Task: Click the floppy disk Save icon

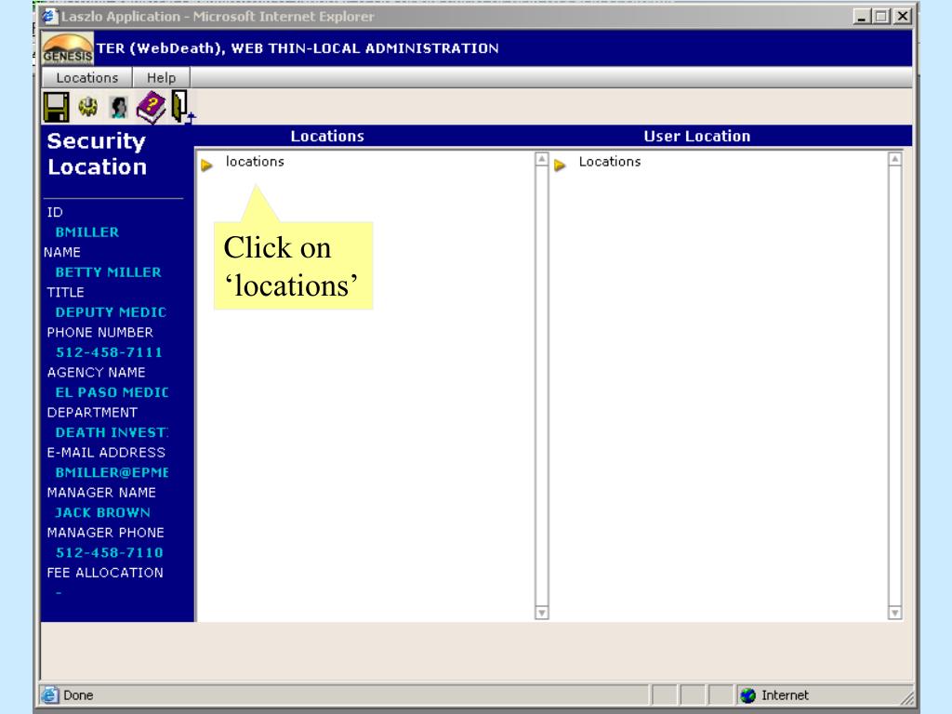Action: tap(56, 108)
